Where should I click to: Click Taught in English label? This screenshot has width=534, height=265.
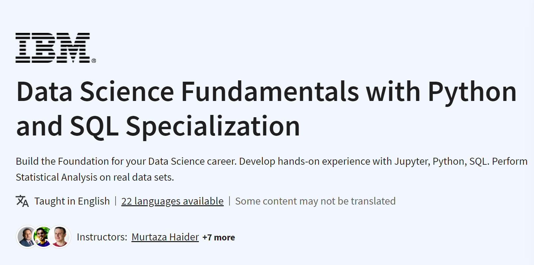pos(72,201)
